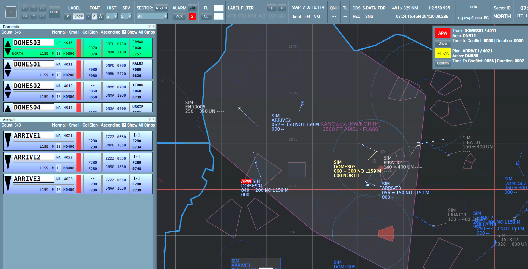Click the ENR0006 track symbol on map
This screenshot has height=269, width=528.
click(x=239, y=109)
